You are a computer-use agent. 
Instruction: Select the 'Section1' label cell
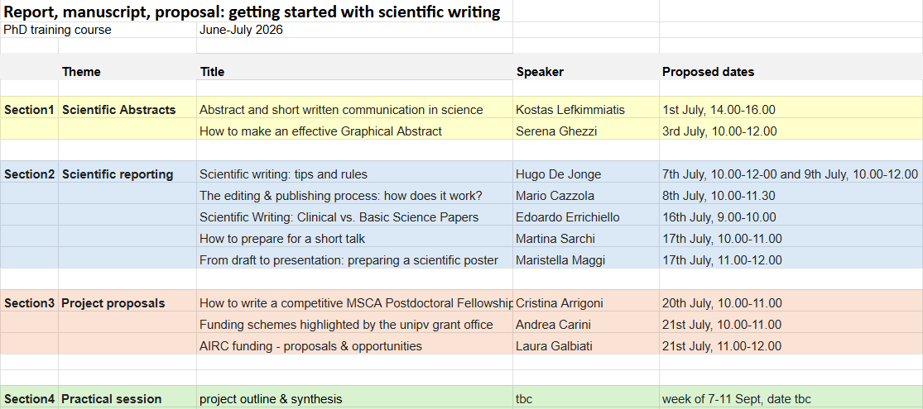coord(29,110)
